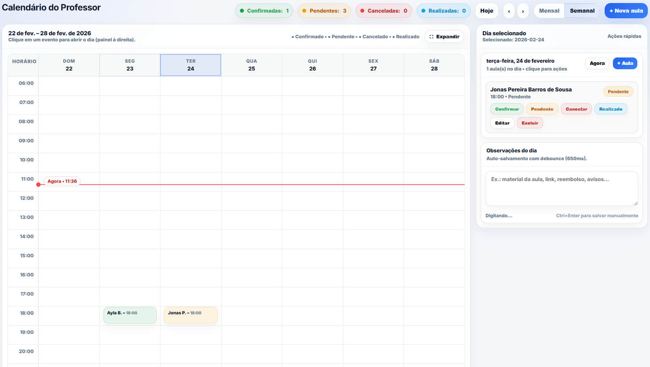Image resolution: width=650 pixels, height=367 pixels.
Task: Delete the class with Excluir
Action: (x=530, y=123)
